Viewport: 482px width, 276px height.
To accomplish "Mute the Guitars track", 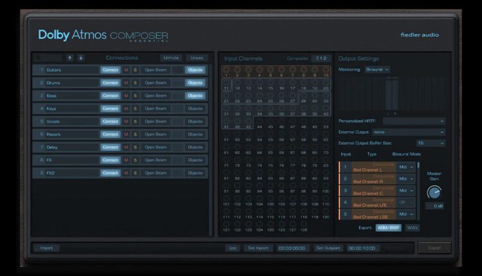I will [126, 69].
